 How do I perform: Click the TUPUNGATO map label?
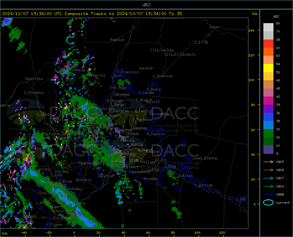(58, 185)
